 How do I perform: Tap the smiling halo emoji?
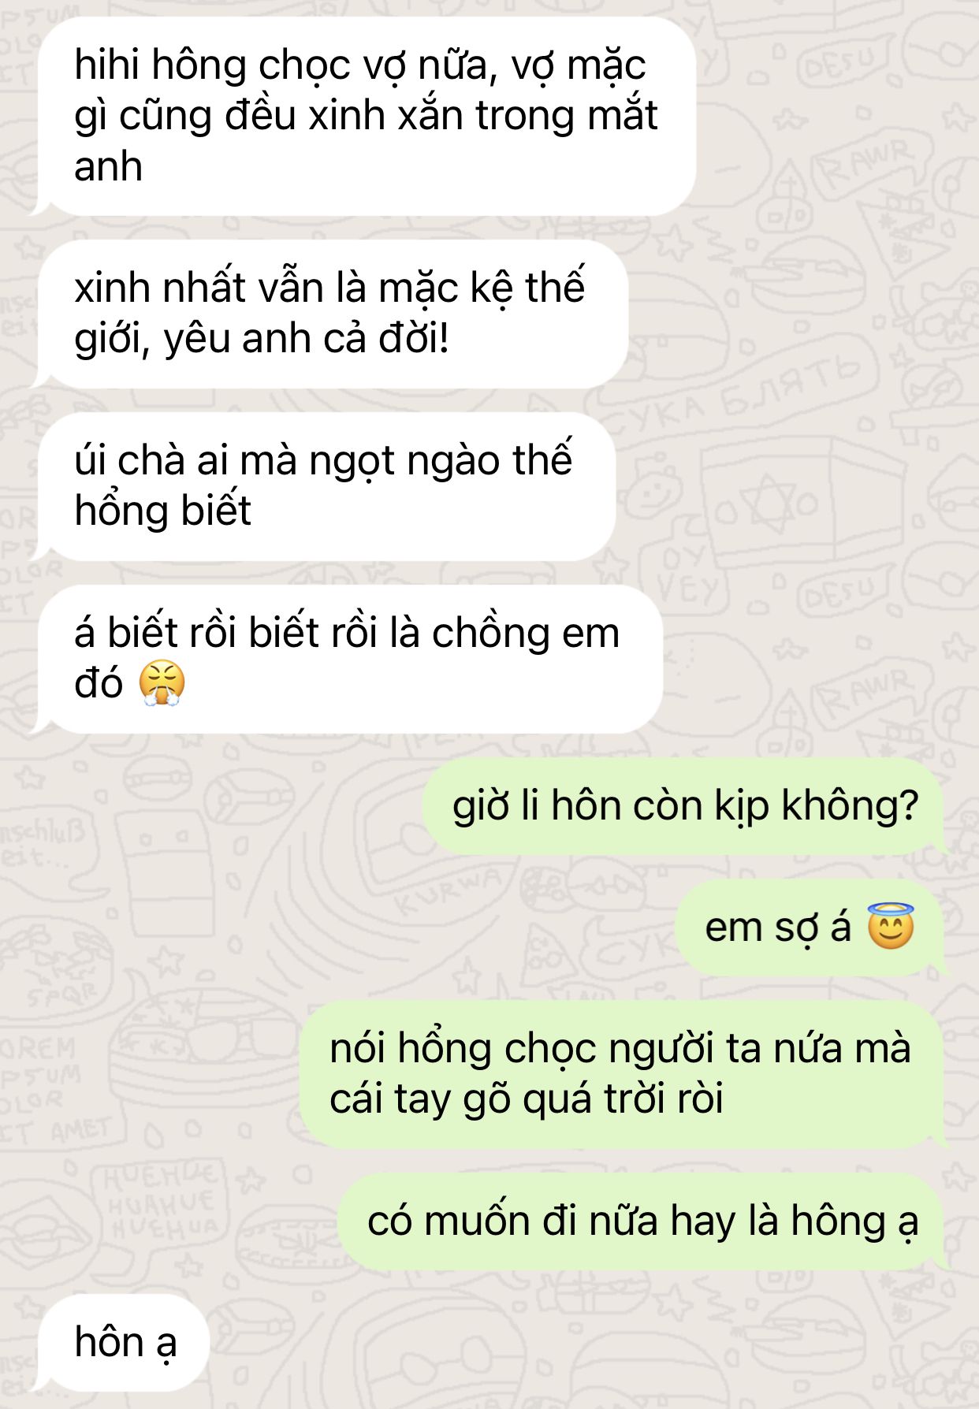[x=891, y=927]
